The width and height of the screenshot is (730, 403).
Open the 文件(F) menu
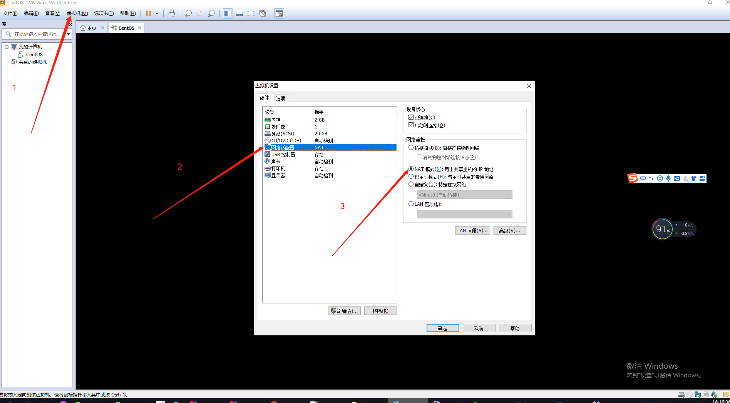click(x=10, y=13)
